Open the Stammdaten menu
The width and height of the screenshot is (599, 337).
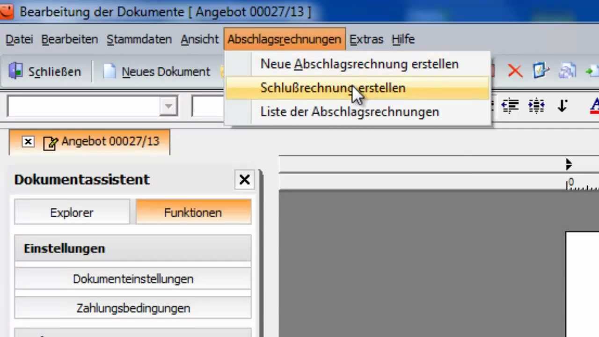click(x=139, y=39)
